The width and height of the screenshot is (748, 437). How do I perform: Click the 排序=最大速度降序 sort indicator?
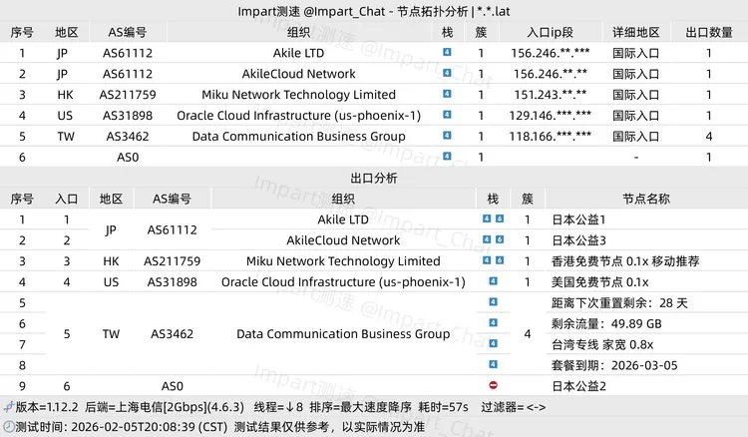click(x=355, y=407)
